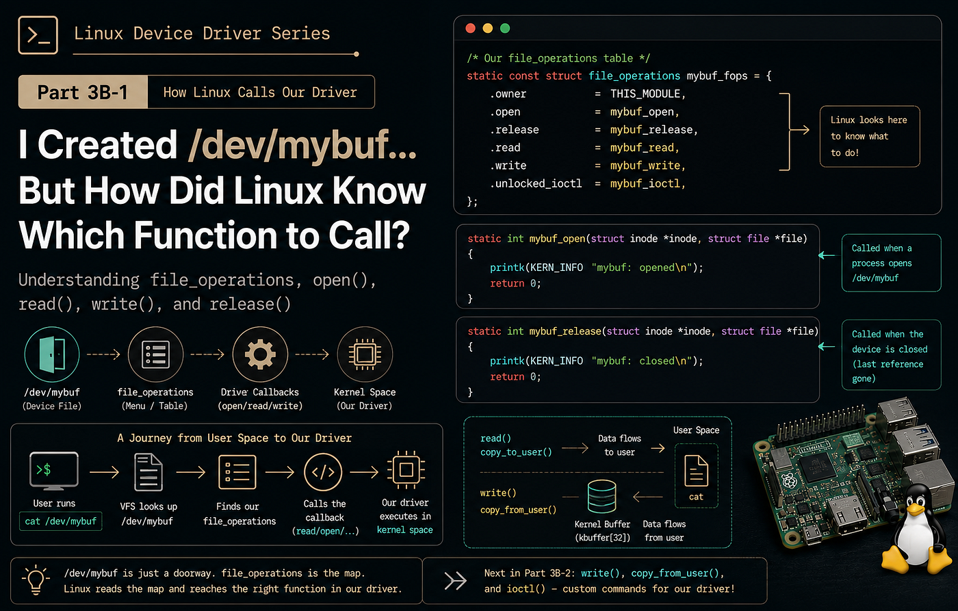Click the lightbulb tip icon
The width and height of the screenshot is (958, 611).
(x=35, y=579)
